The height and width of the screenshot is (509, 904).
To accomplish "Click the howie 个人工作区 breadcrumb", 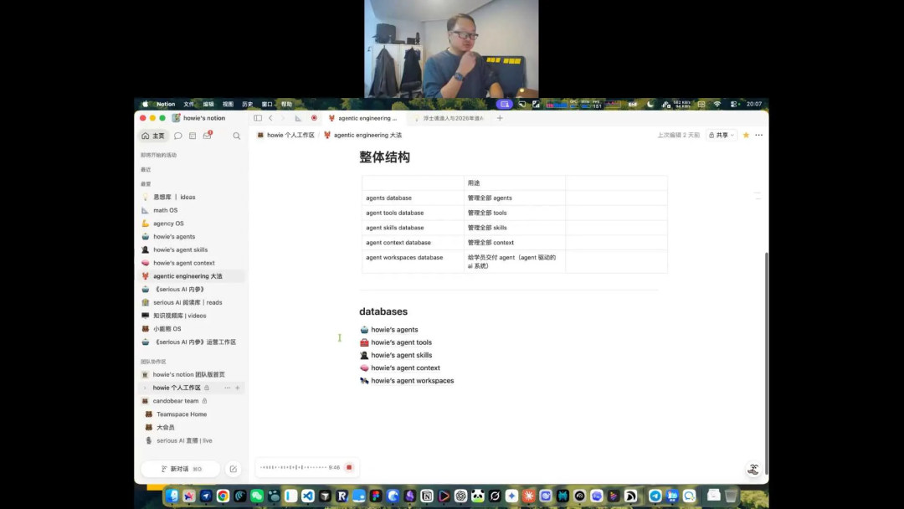I will pos(286,135).
